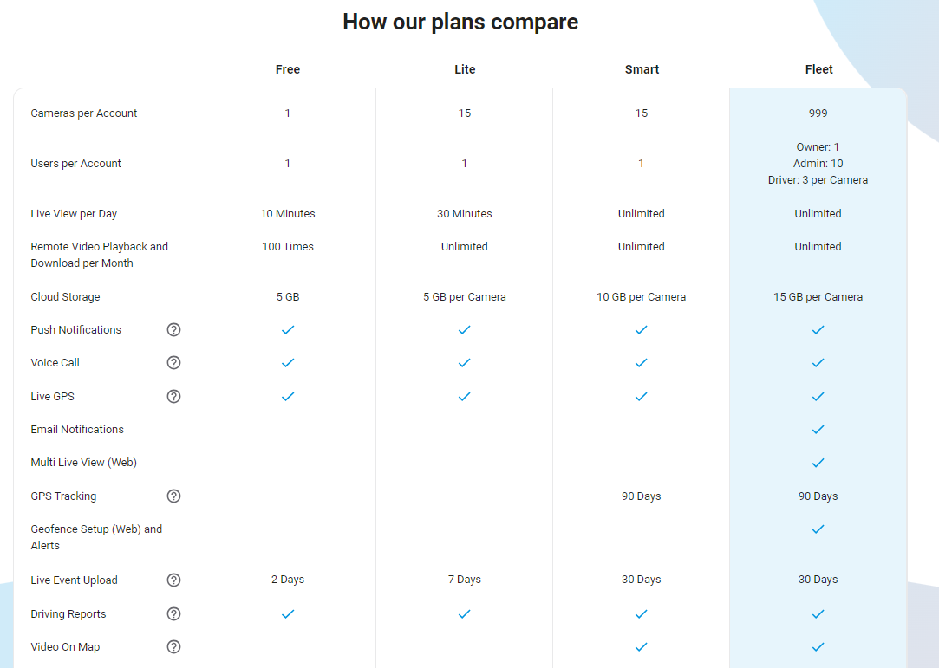The image size is (939, 668).
Task: Show GPS Tracking info icon
Action: coord(173,496)
